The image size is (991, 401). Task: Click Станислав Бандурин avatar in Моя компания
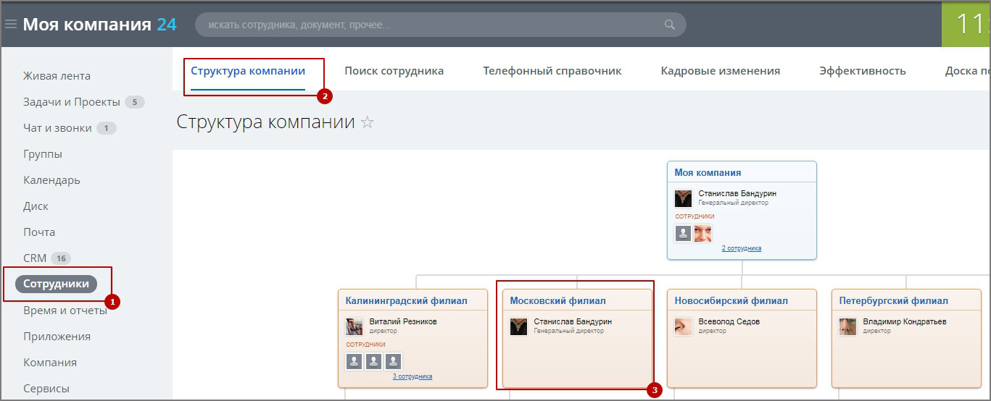(683, 198)
